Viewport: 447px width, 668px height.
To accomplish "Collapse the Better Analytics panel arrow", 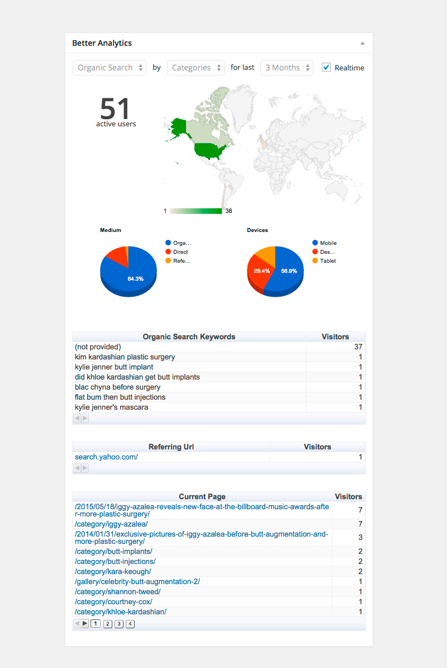I will coord(362,43).
